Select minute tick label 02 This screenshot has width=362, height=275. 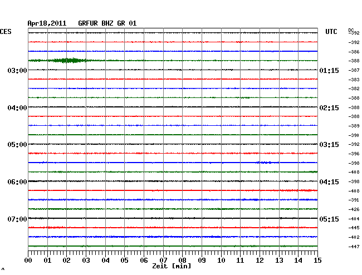tap(66, 261)
